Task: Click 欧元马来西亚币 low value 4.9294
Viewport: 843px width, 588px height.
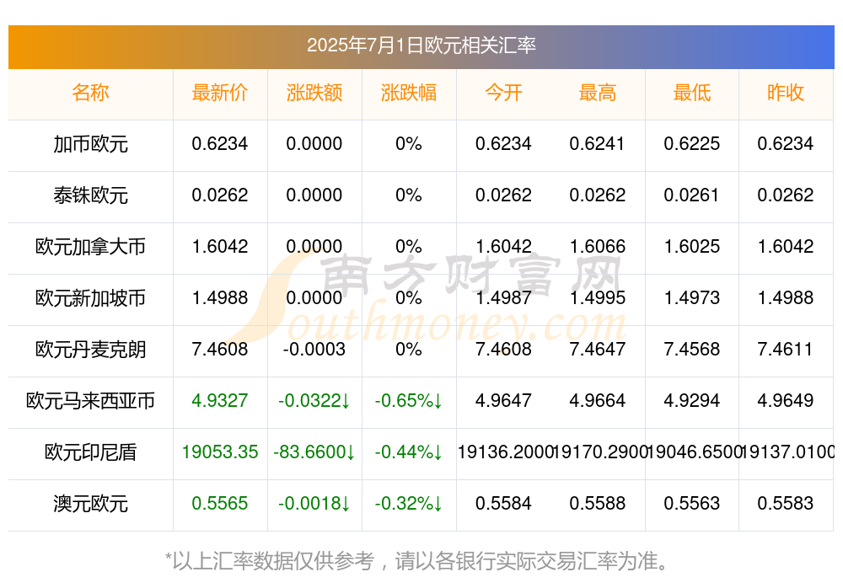Action: tap(692, 401)
